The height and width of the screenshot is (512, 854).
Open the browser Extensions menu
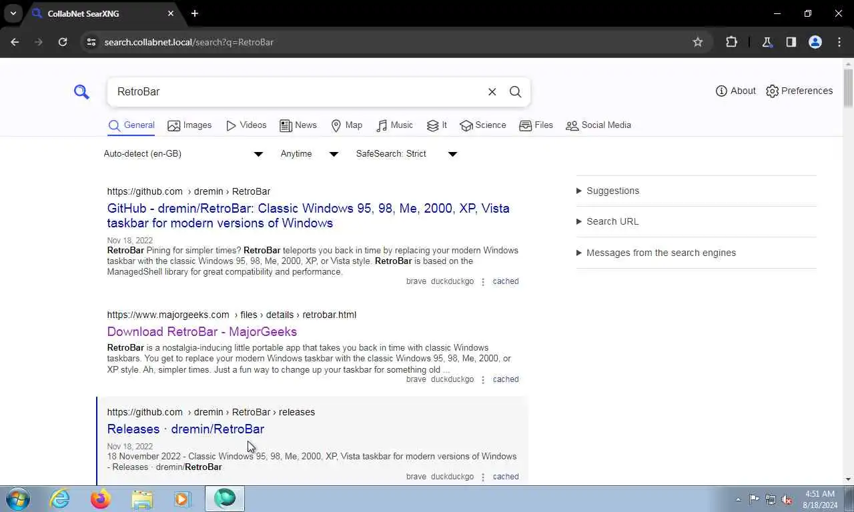(x=731, y=42)
